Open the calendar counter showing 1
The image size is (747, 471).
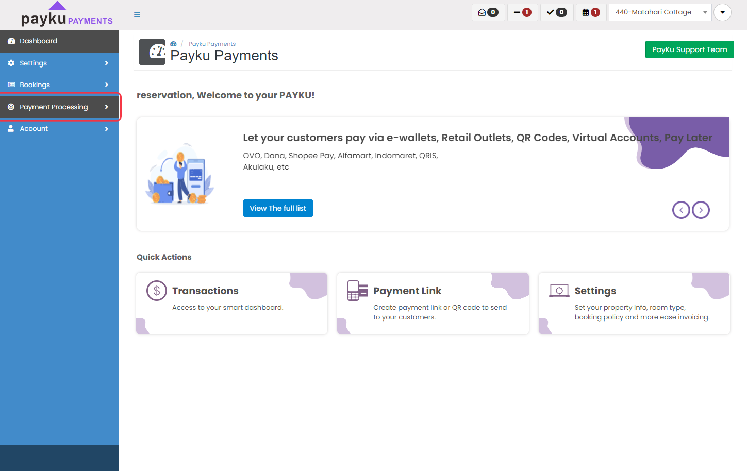591,12
